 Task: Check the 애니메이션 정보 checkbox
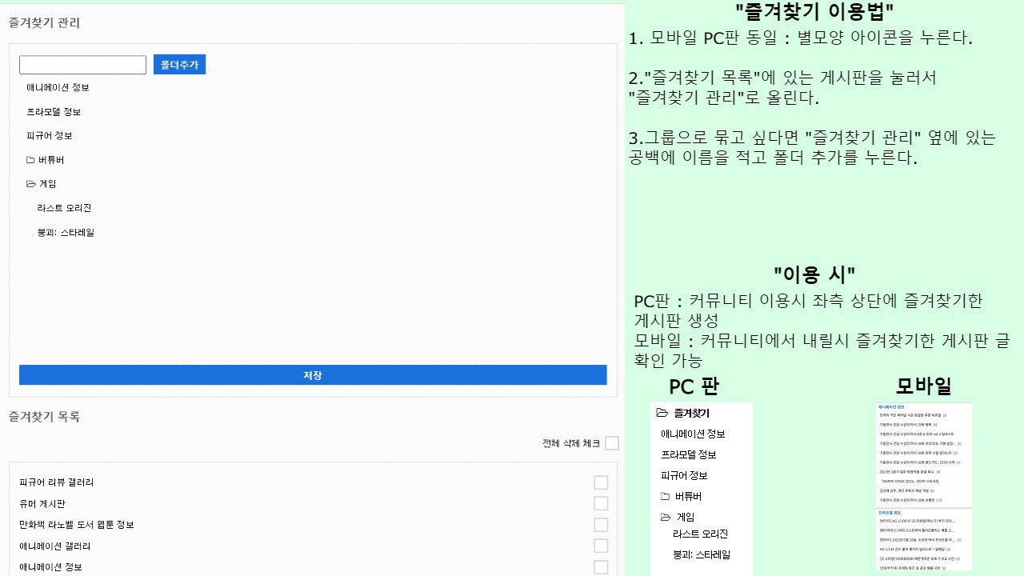coord(601,566)
